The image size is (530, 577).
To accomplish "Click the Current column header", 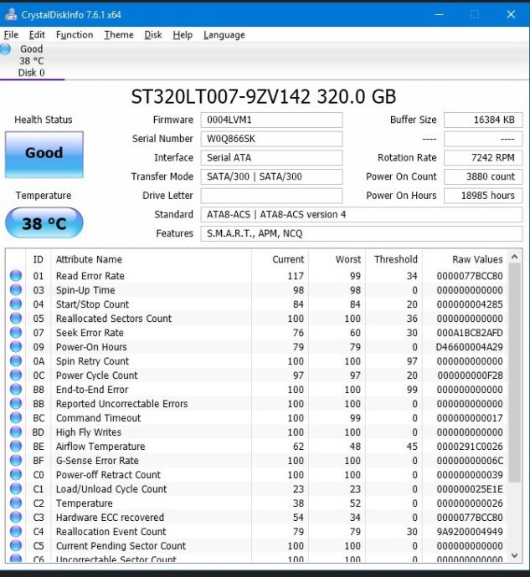I will tap(280, 259).
